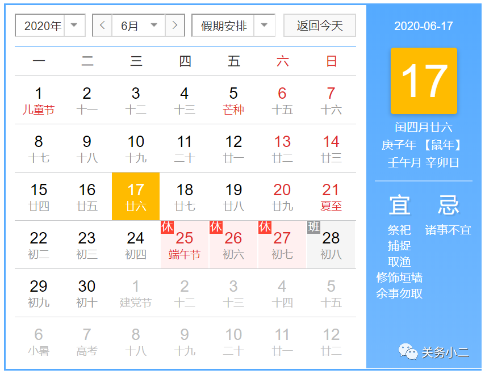485x374 pixels.
Task: Select July 1 建党节
Action: pos(136,293)
